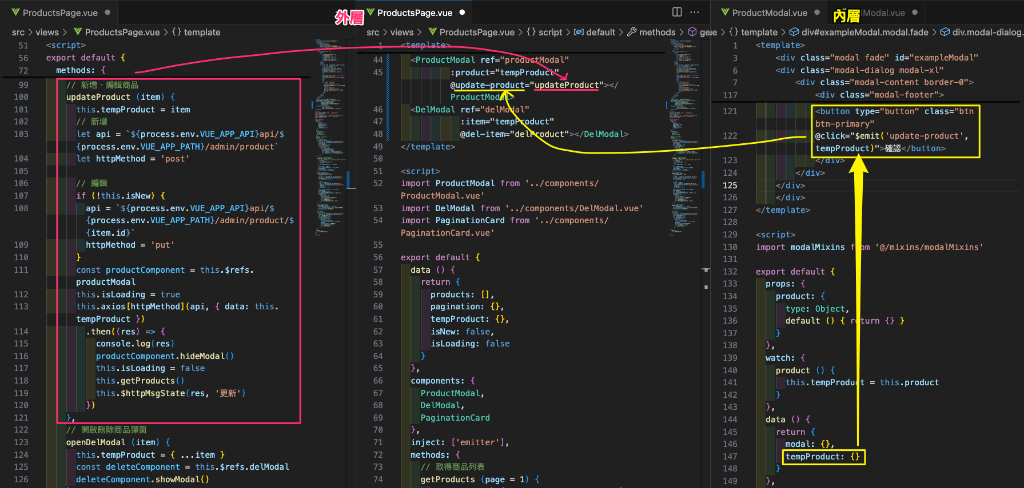Click the unsaved dot on the partially hidden Modal.vue tab
Image resolution: width=1024 pixels, height=488 pixels.
click(x=915, y=13)
